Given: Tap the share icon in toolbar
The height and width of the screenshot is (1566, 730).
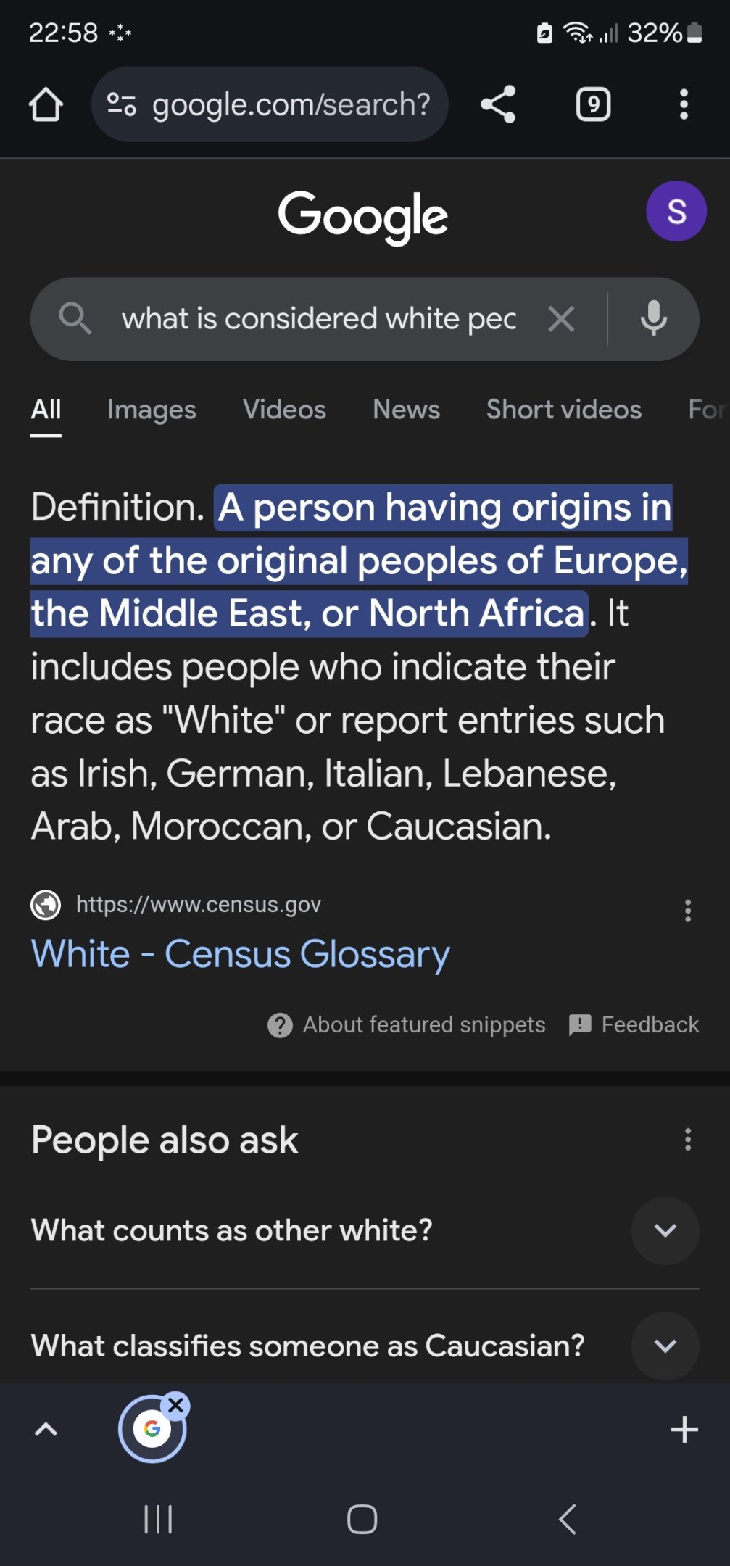Looking at the screenshot, I should (x=498, y=104).
